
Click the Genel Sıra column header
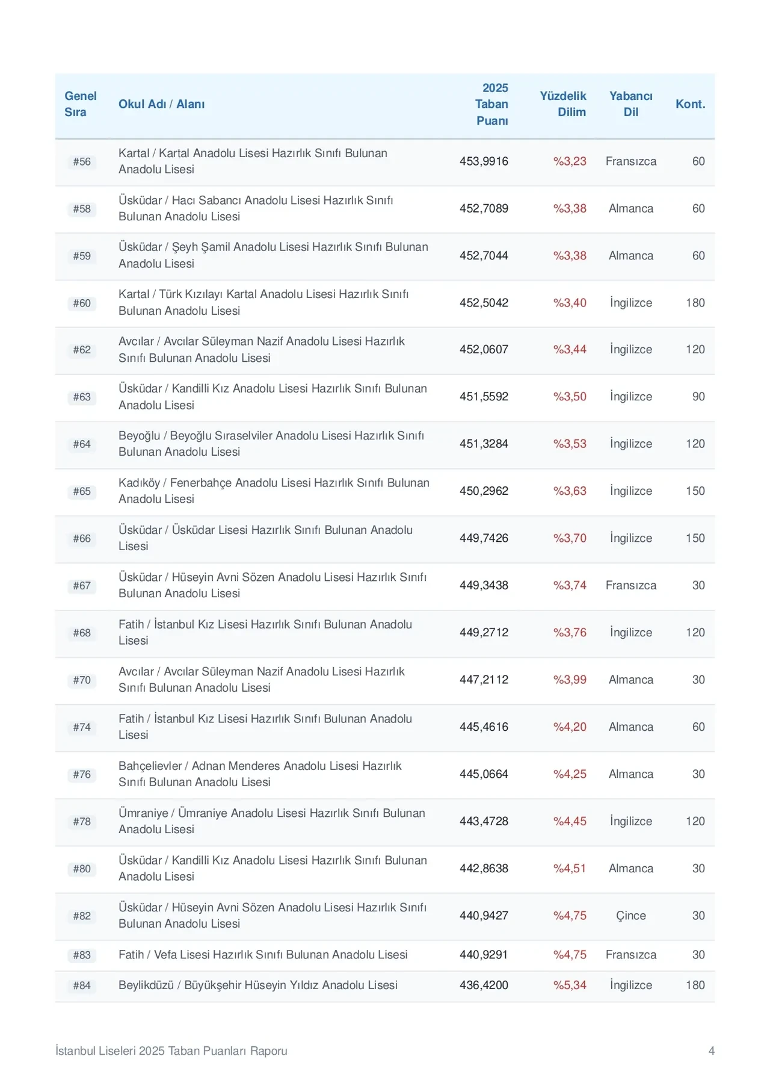(x=80, y=104)
